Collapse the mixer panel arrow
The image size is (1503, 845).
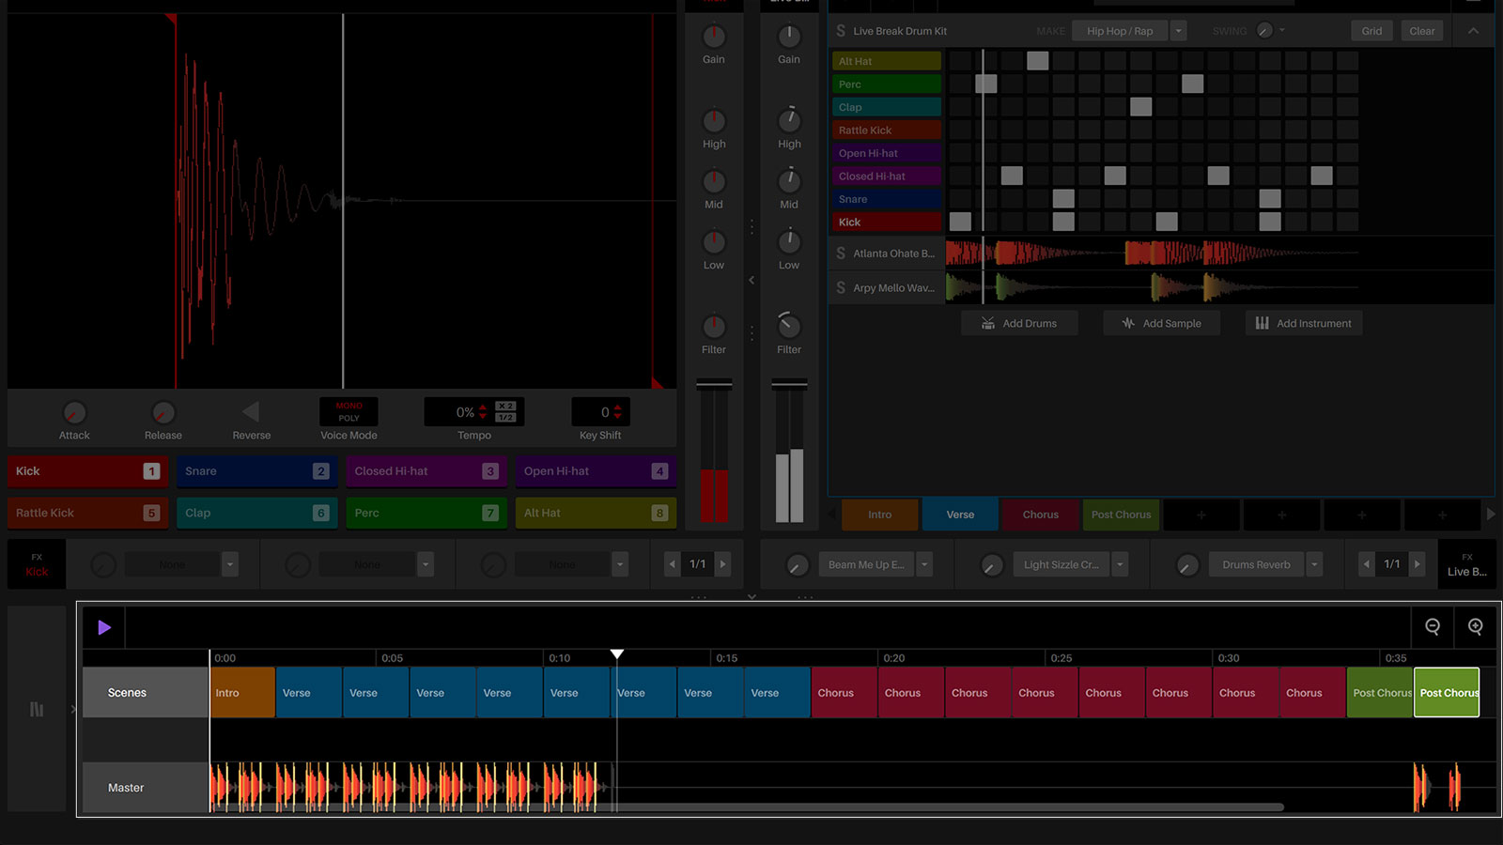point(751,280)
